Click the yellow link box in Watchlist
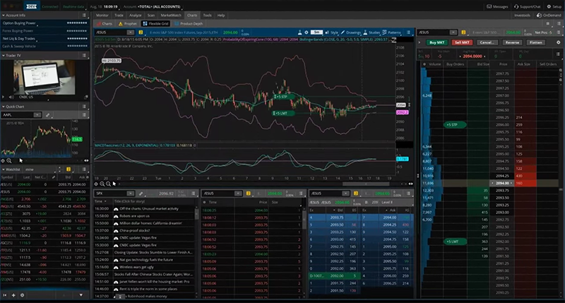 68,170
